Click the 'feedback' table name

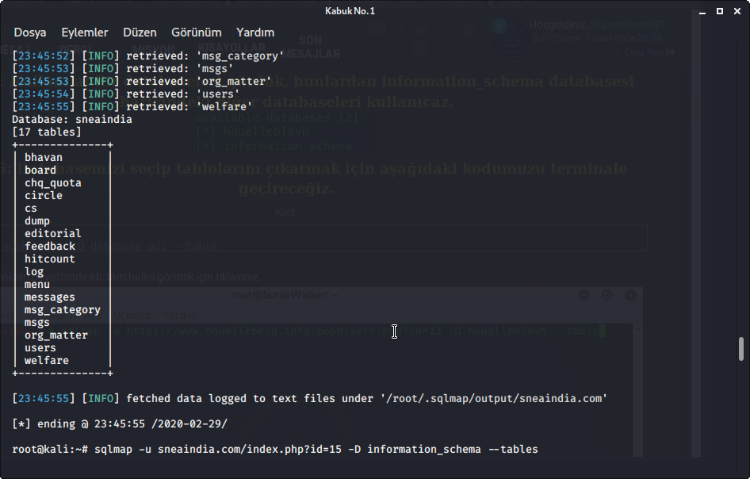[50, 247]
